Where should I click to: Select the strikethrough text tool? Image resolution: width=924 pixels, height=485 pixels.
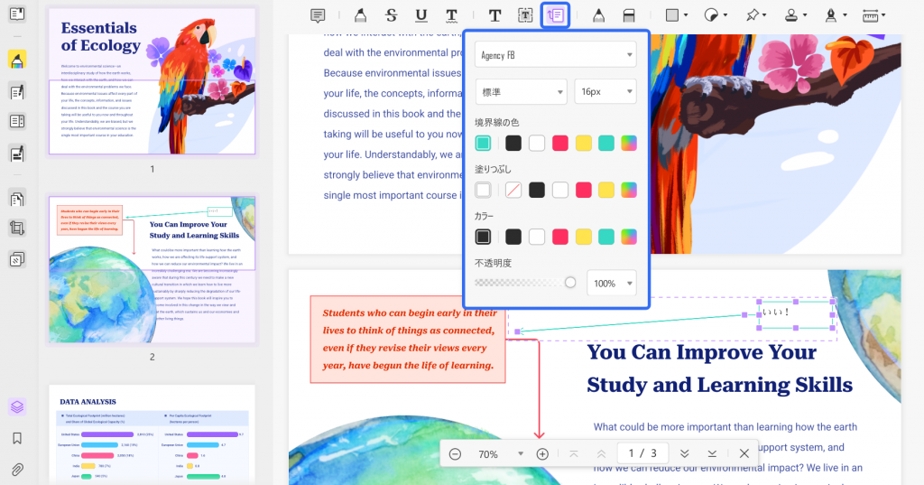click(x=391, y=15)
